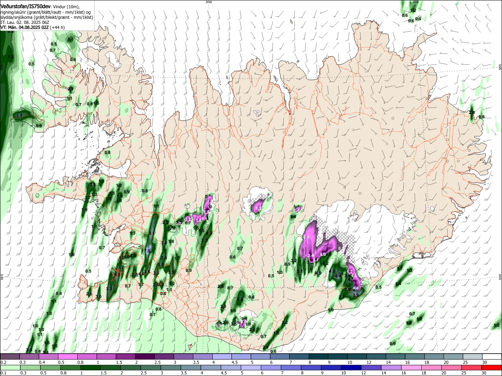The image size is (502, 376).
Task: Click the very dark purple 2 mm snow swatch
Action: (145, 357)
